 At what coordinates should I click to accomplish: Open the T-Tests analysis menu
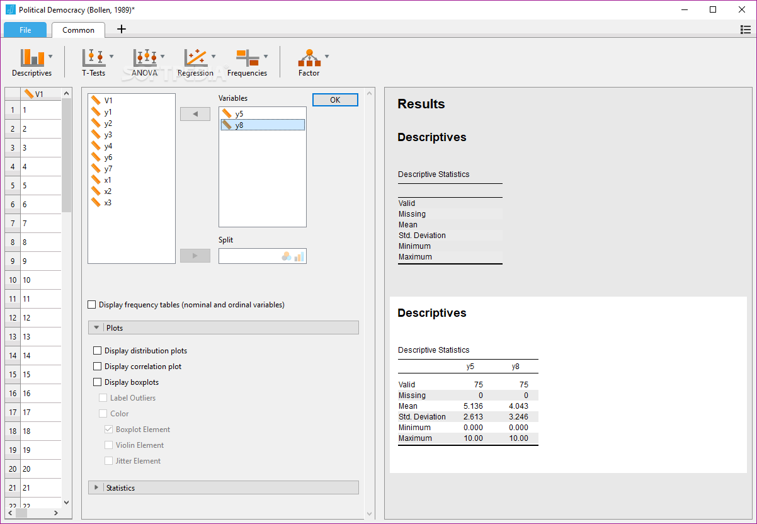(94, 62)
